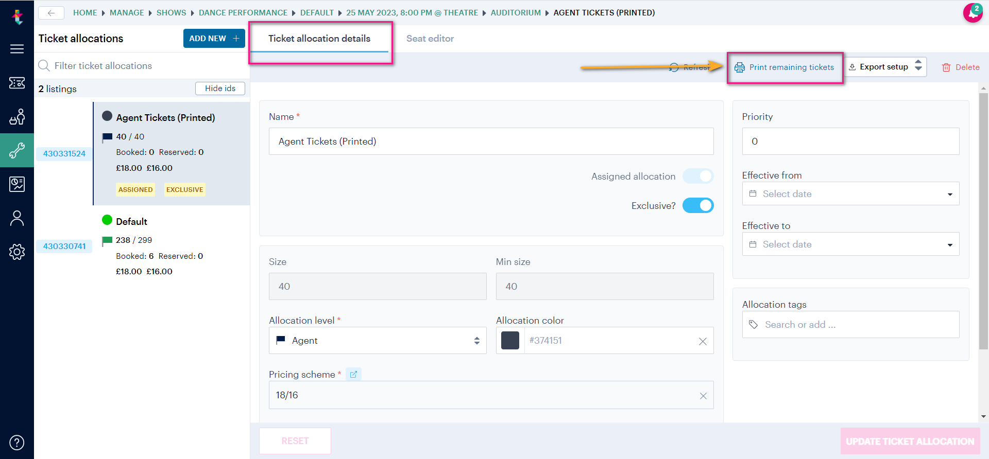989x459 pixels.
Task: Open the hamburger menu in the sidebar
Action: coord(17,49)
